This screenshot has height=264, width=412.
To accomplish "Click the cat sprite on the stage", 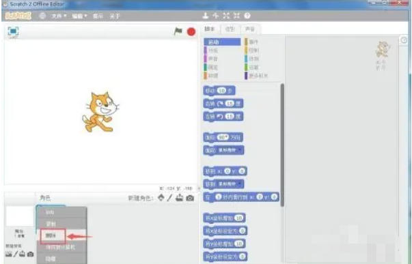I will coord(100,112).
